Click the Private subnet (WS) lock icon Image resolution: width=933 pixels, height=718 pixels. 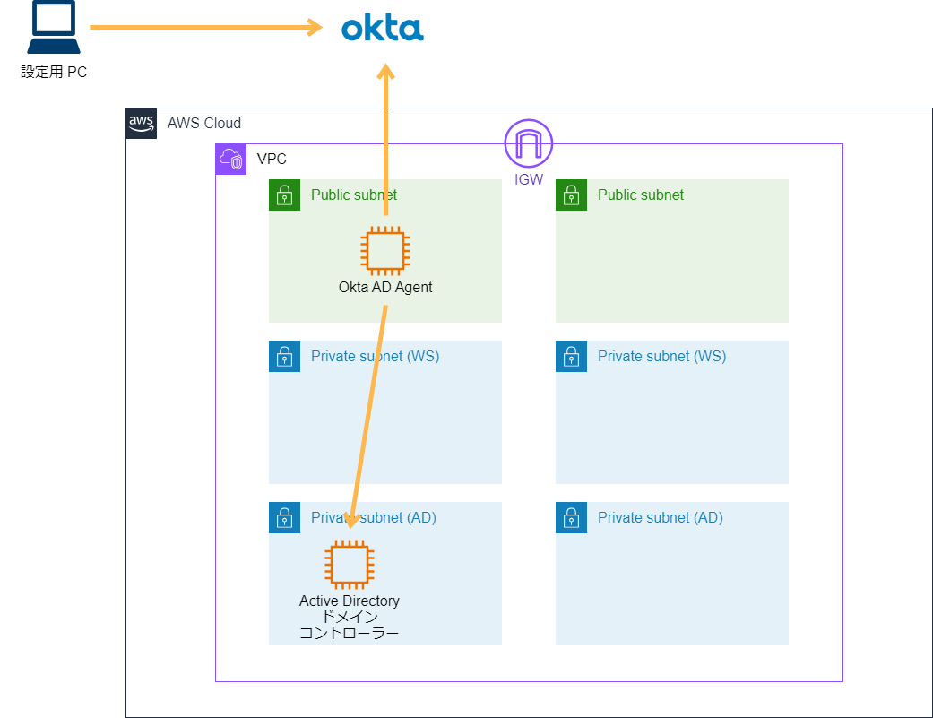point(284,356)
